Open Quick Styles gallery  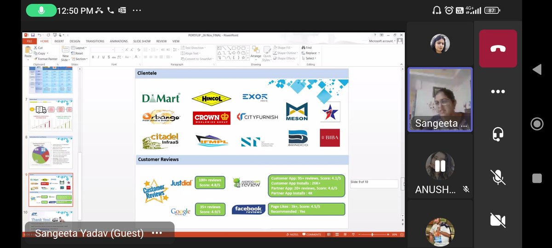(266, 54)
